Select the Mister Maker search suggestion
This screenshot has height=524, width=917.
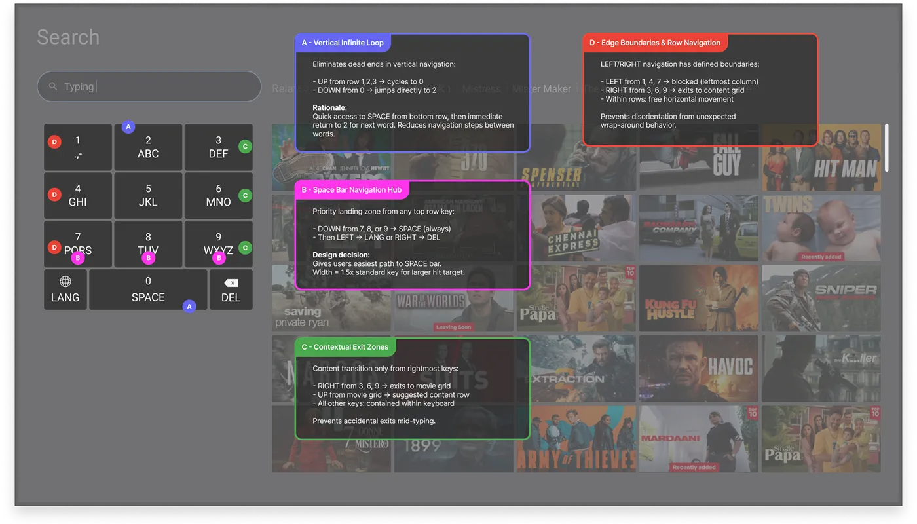(542, 88)
